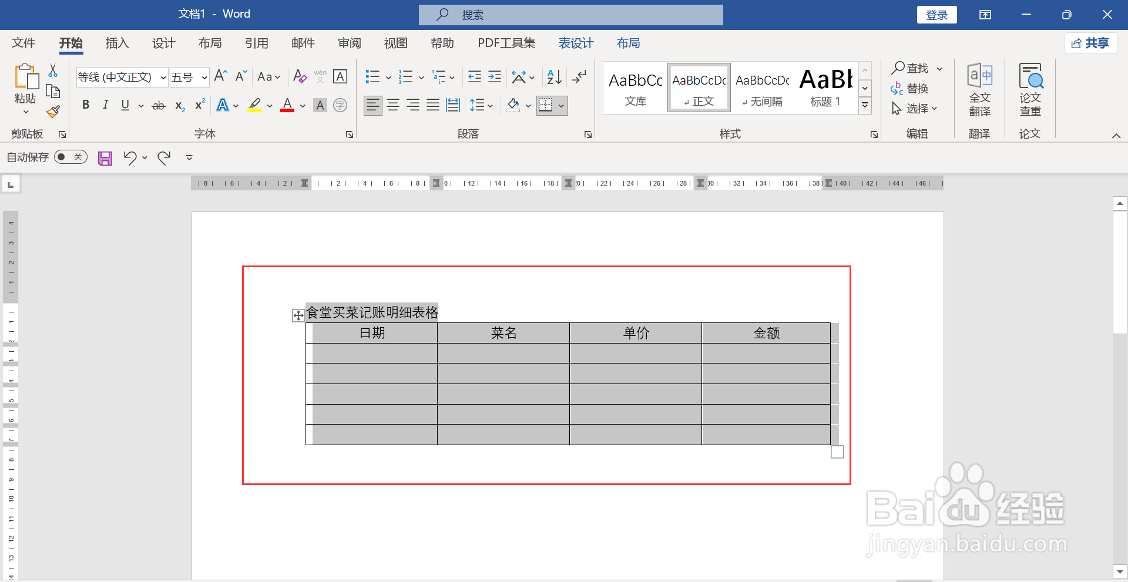Apply the Heading 1 style thumbnail

pos(825,88)
